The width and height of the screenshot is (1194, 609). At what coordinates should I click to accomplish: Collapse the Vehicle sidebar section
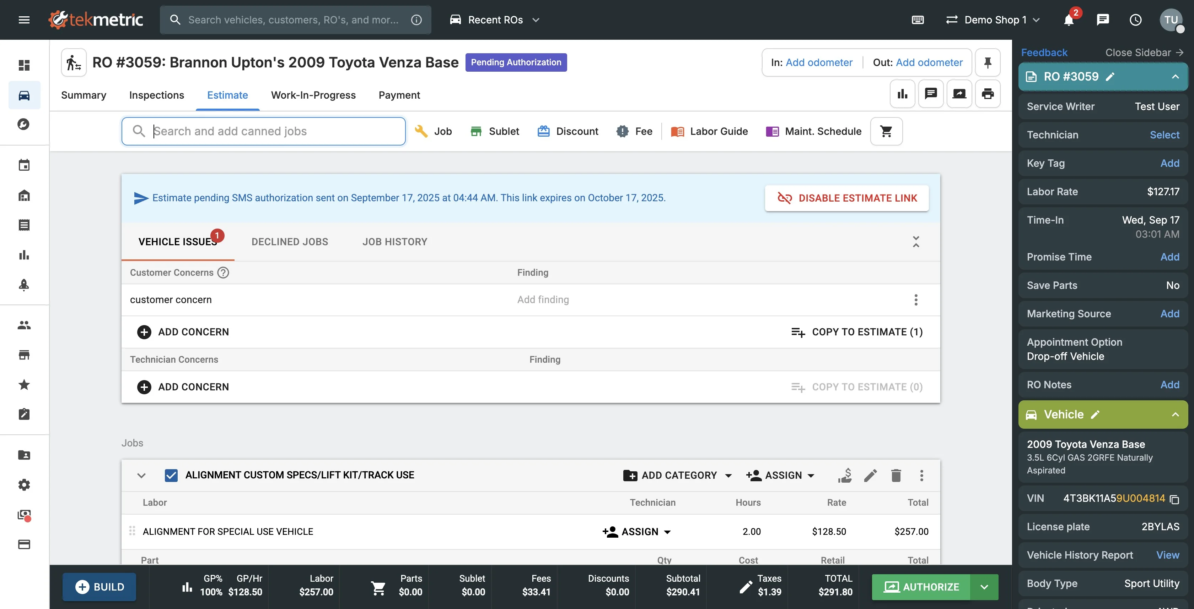1175,415
